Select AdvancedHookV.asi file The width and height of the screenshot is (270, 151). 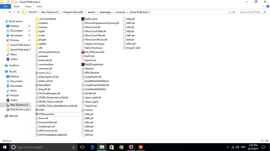click(47, 52)
